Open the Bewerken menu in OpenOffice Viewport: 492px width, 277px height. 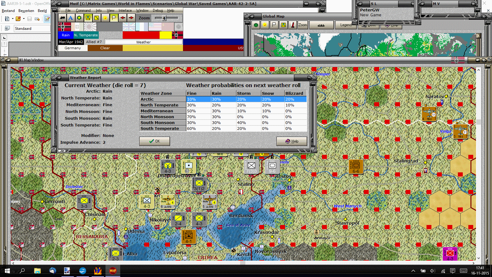pos(26,10)
